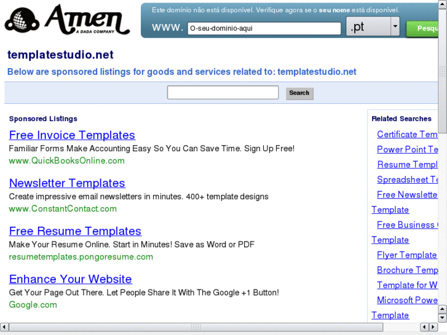Image resolution: width=447 pixels, height=335 pixels.
Task: Open the Free Resume Templates link
Action: (x=75, y=231)
